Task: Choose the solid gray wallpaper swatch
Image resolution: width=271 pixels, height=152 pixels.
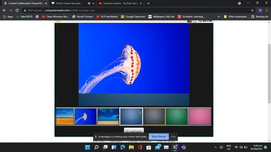Action: [154, 117]
